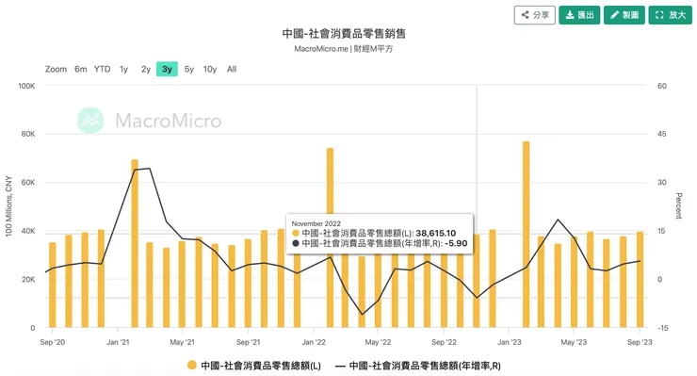Select the 10y zoom range
This screenshot has height=376, width=697.
(x=210, y=69)
